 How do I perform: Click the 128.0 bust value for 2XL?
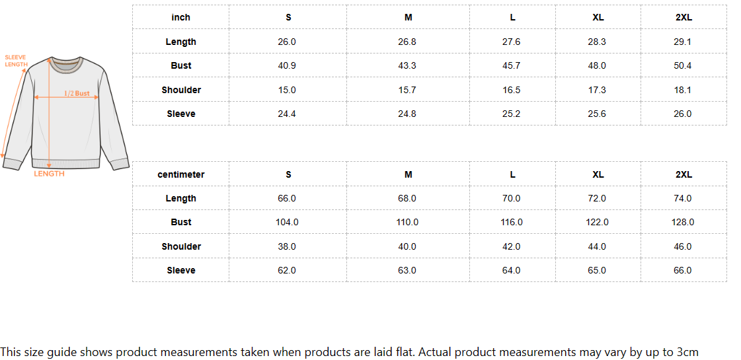[683, 222]
